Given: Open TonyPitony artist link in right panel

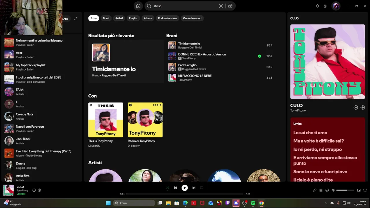Looking at the screenshot, I should [x=298, y=110].
